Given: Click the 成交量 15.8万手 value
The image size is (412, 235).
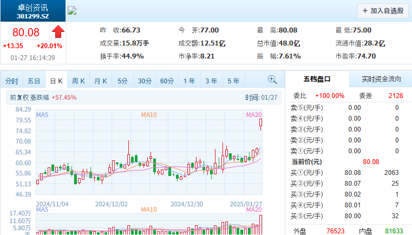Looking at the screenshot, I should click(135, 43).
